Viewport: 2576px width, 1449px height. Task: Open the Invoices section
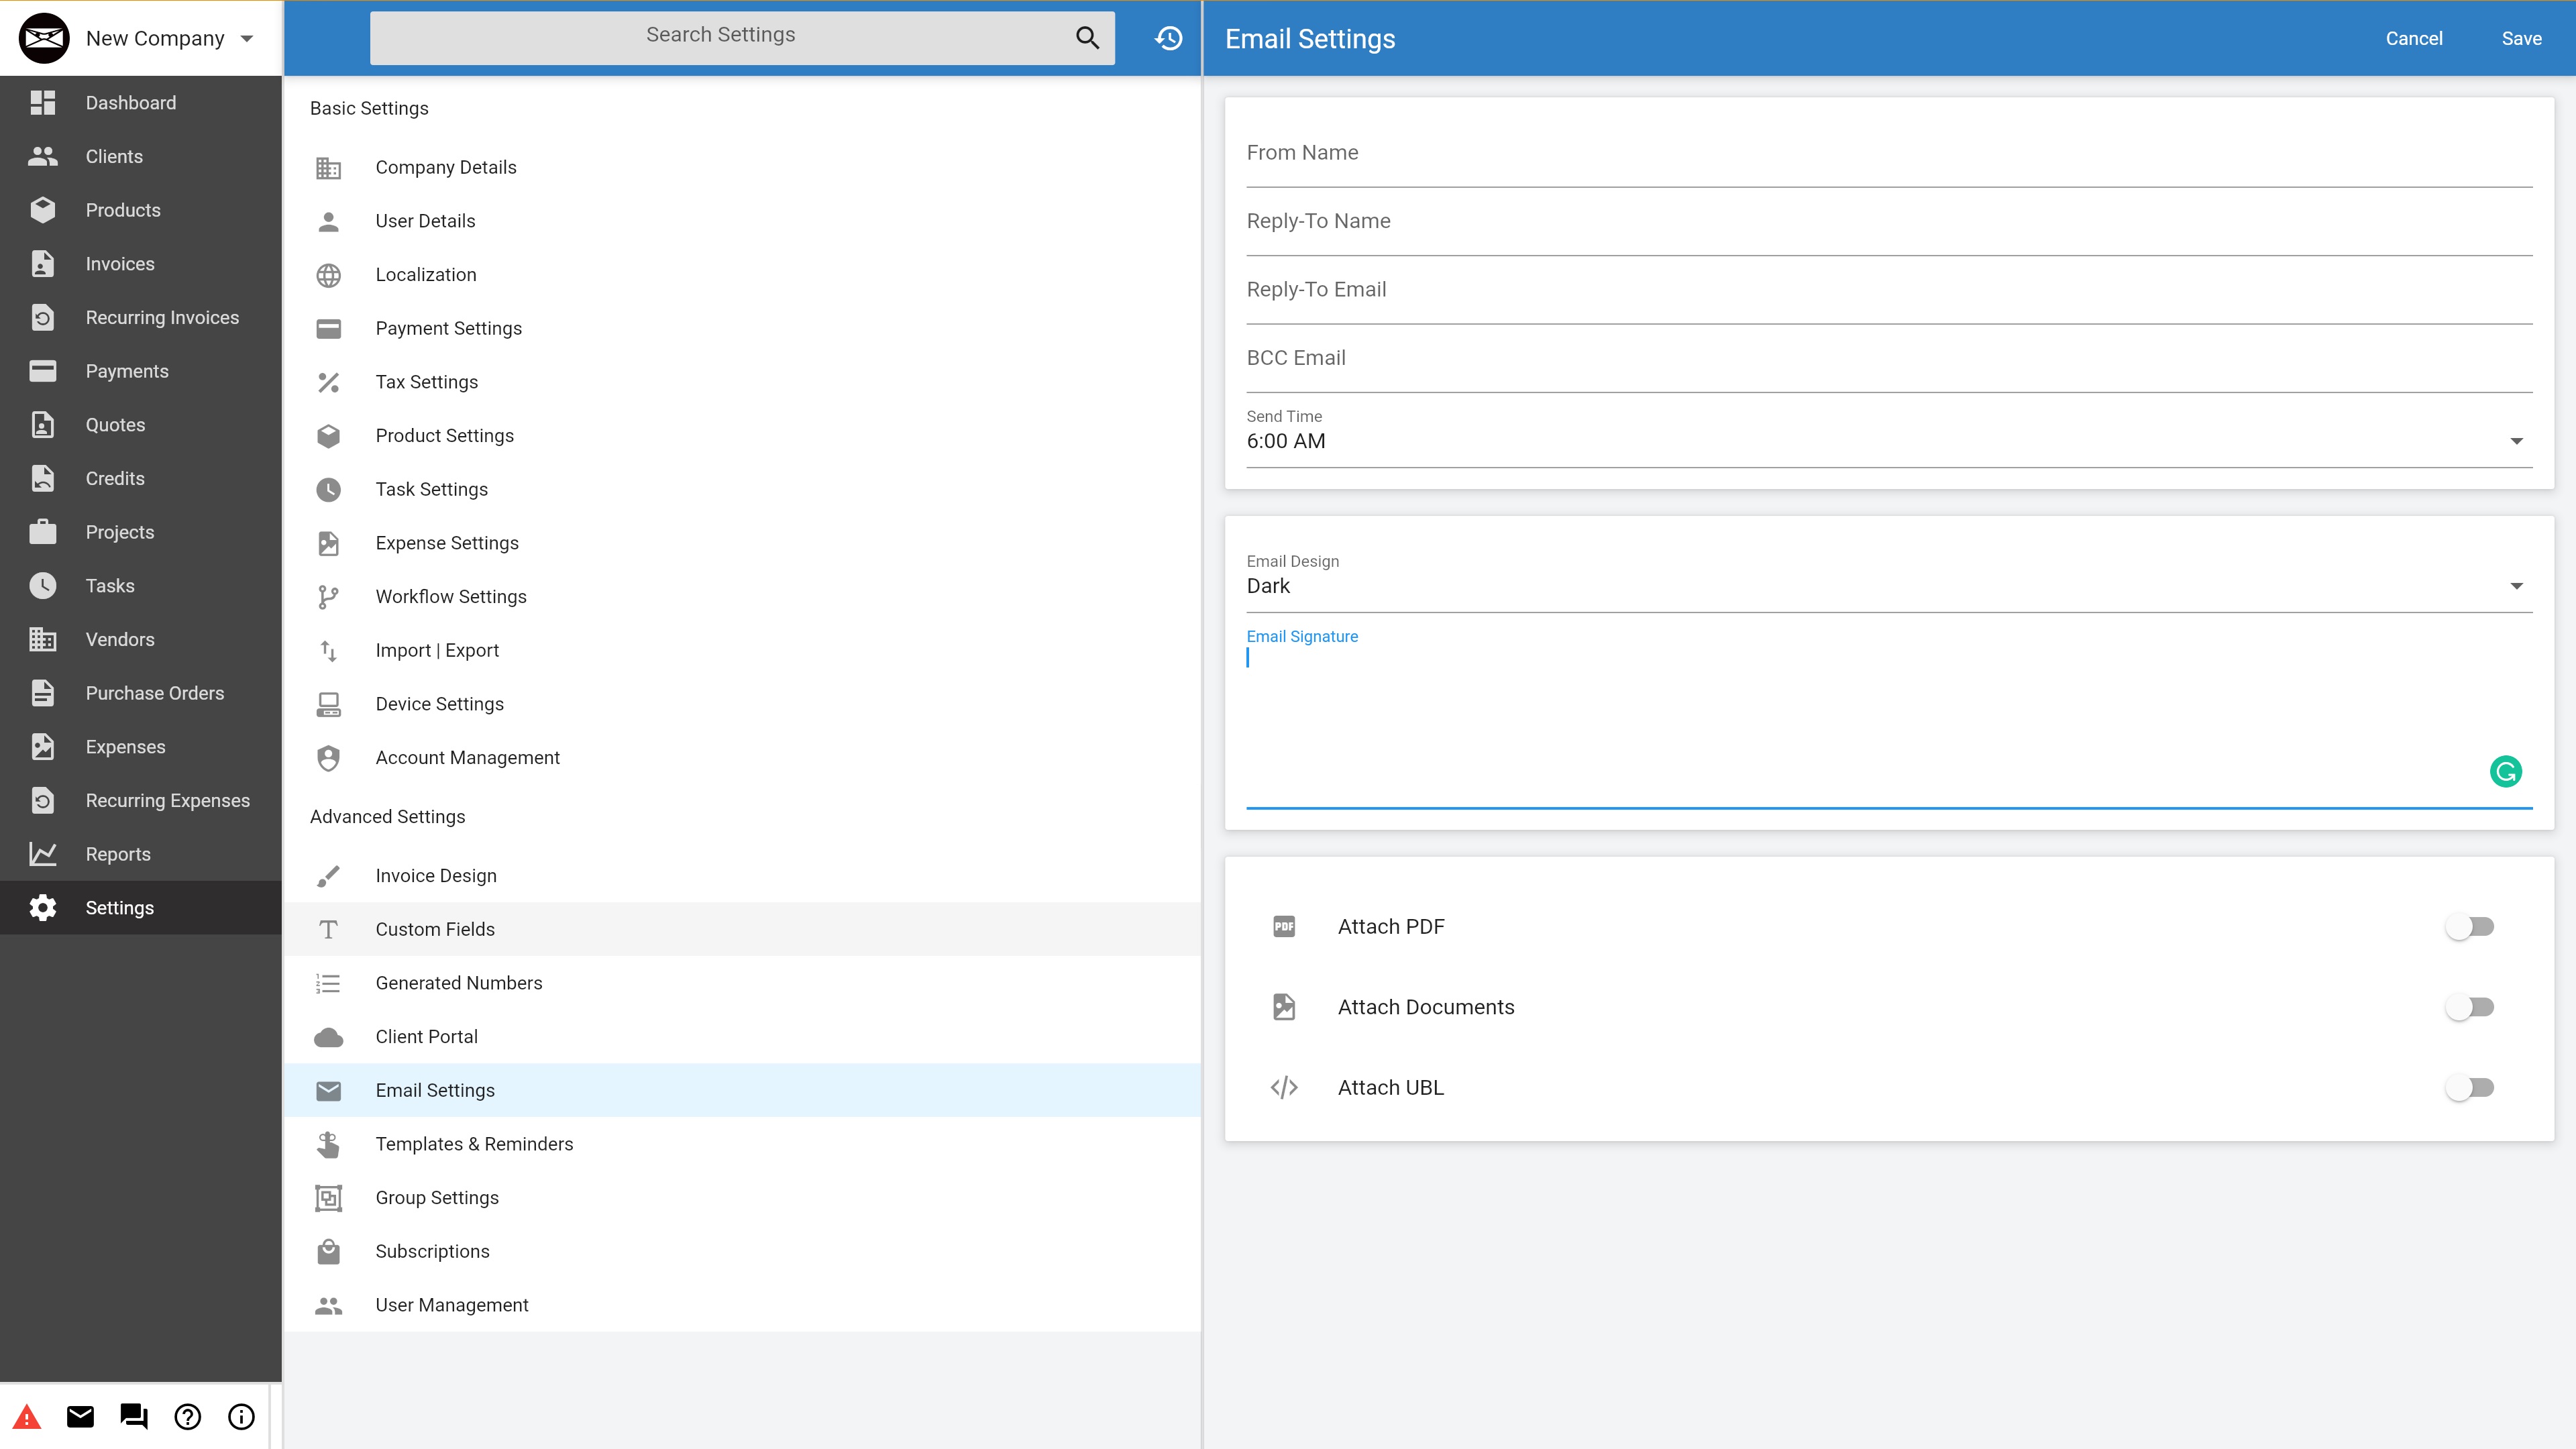120,264
